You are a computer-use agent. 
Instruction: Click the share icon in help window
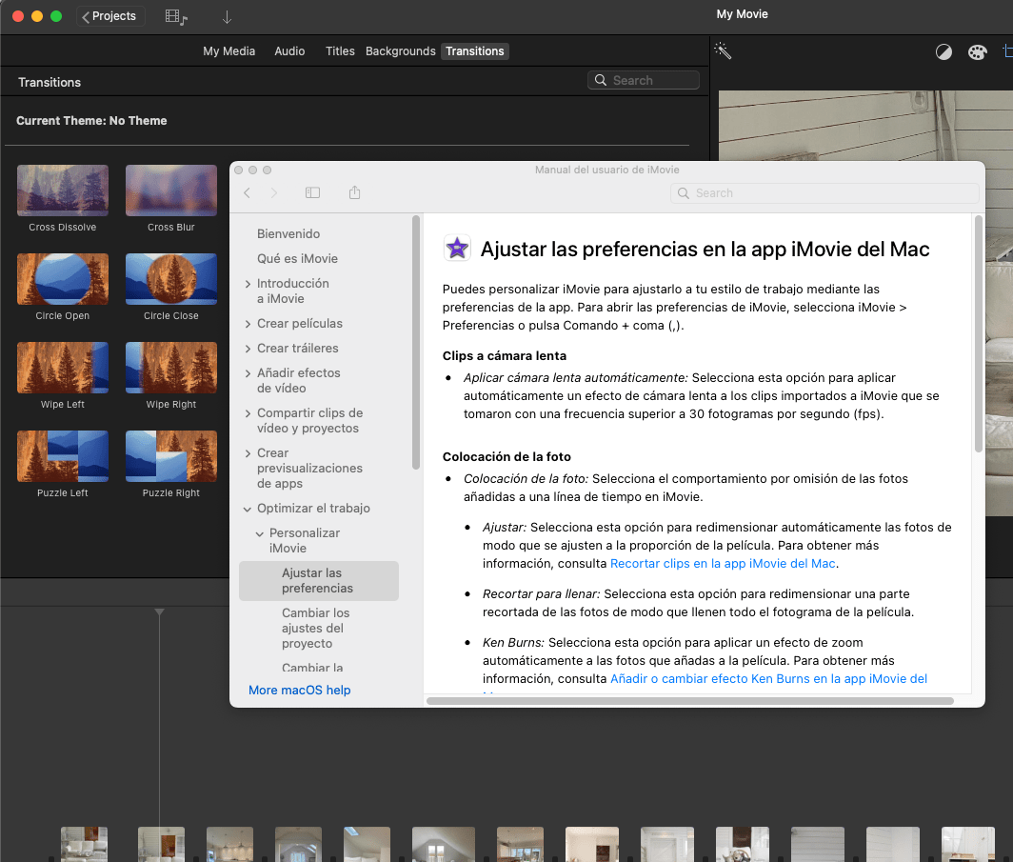(354, 192)
